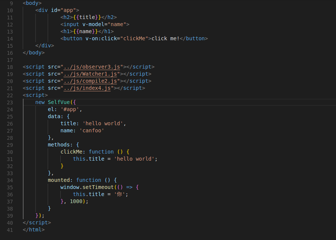Click the 'SelfVue' constructor name
This screenshot has height=240, width=336.
[x=59, y=102]
